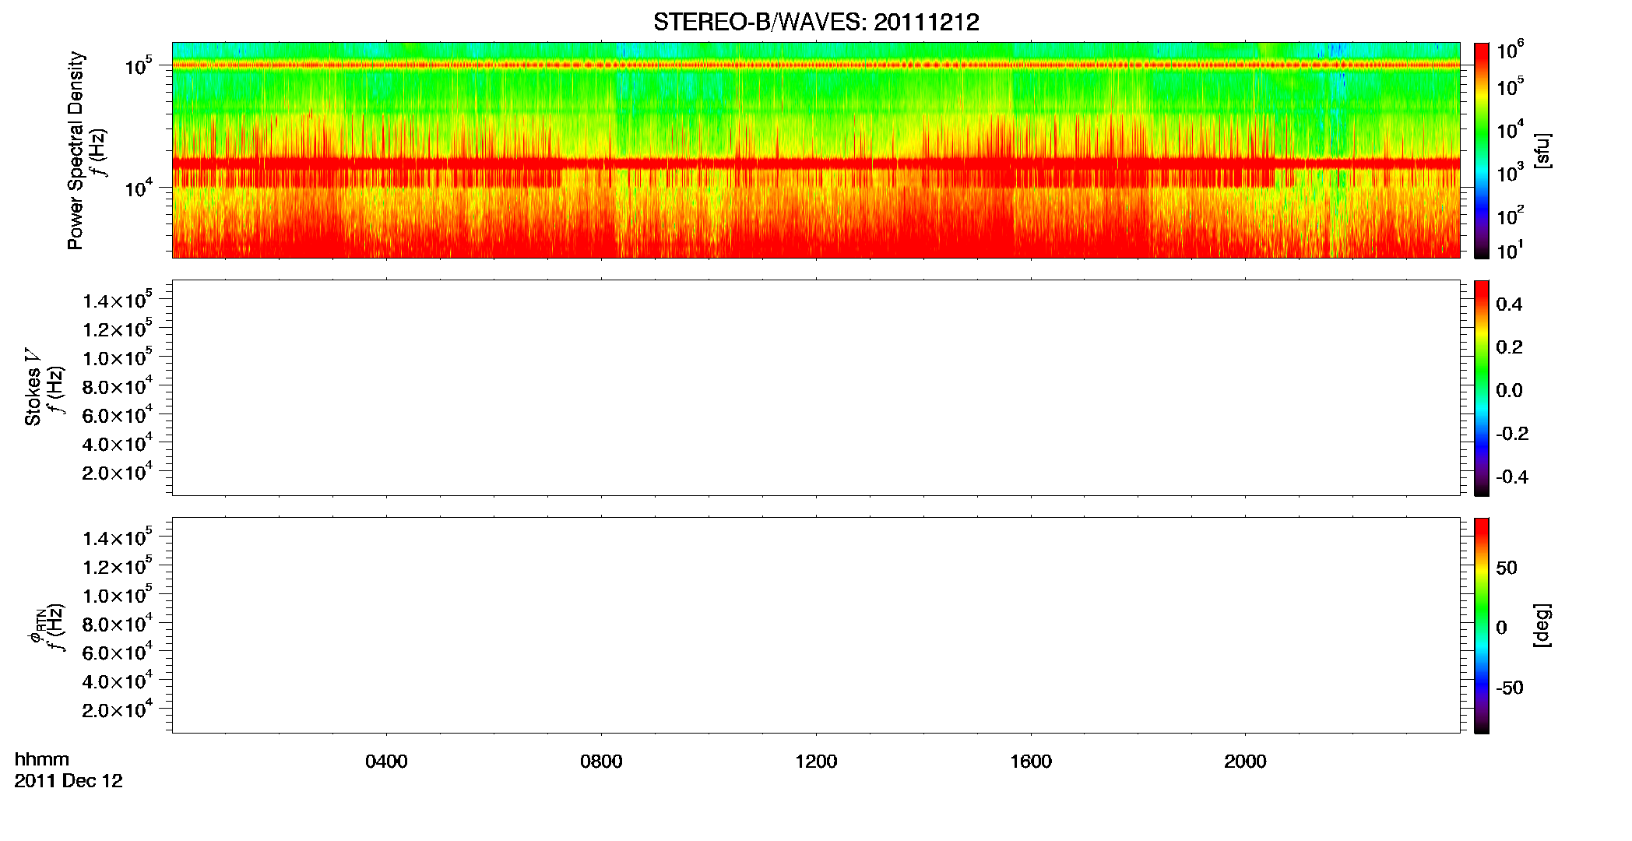
Task: Click the [deg] units label
Action: click(1542, 625)
